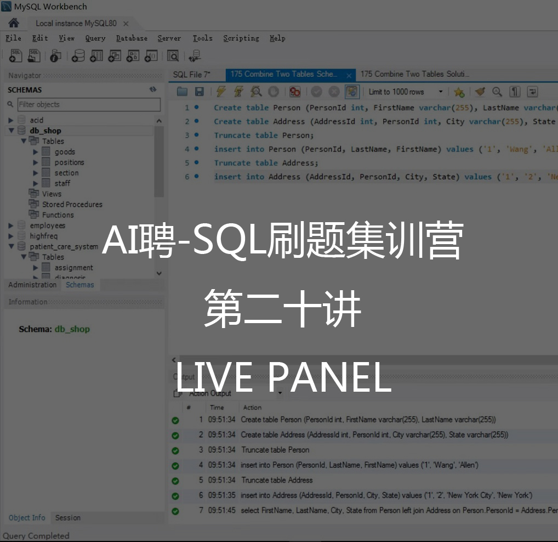Create a new function icon
Image resolution: width=558 pixels, height=542 pixels.
tap(151, 56)
